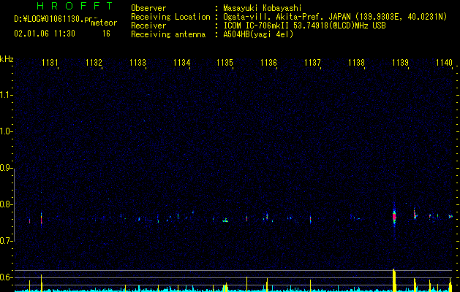Click the 1132 time axis marker
This screenshot has height=292, width=460.
pyautogui.click(x=94, y=62)
